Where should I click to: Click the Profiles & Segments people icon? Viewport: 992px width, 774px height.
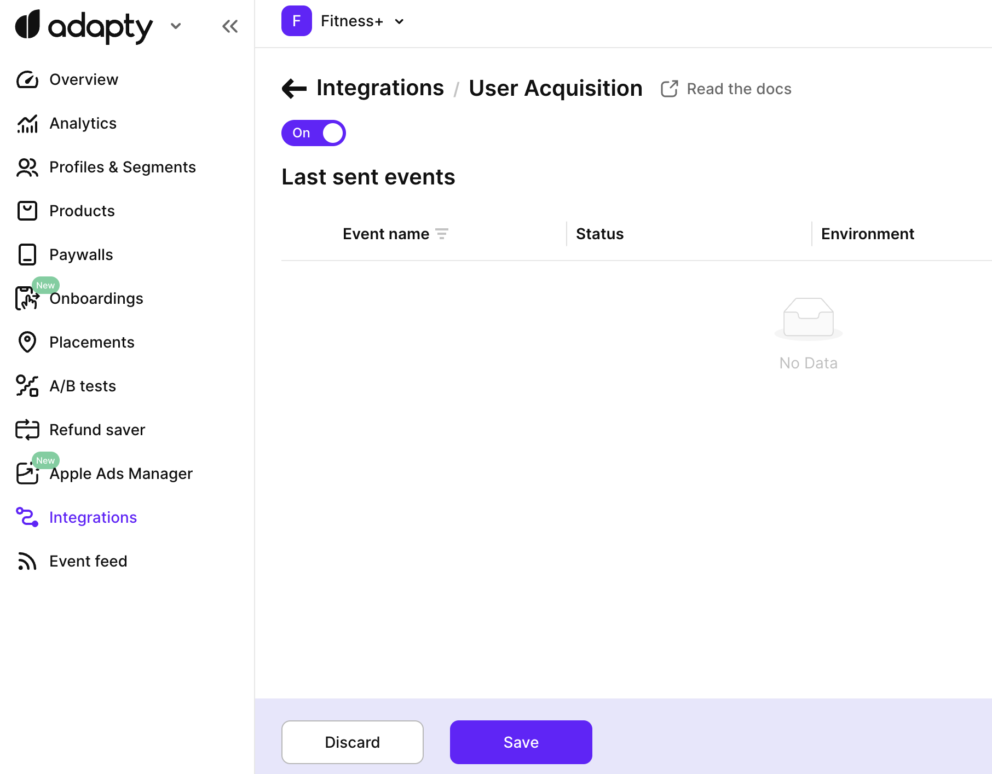[x=27, y=167]
